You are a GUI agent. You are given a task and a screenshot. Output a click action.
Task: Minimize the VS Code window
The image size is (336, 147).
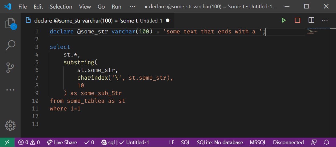click(287, 6)
